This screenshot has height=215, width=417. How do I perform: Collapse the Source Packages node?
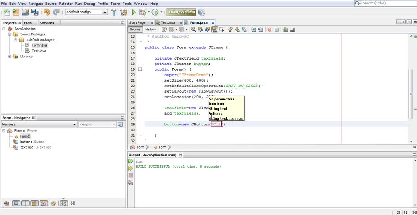tap(10, 34)
